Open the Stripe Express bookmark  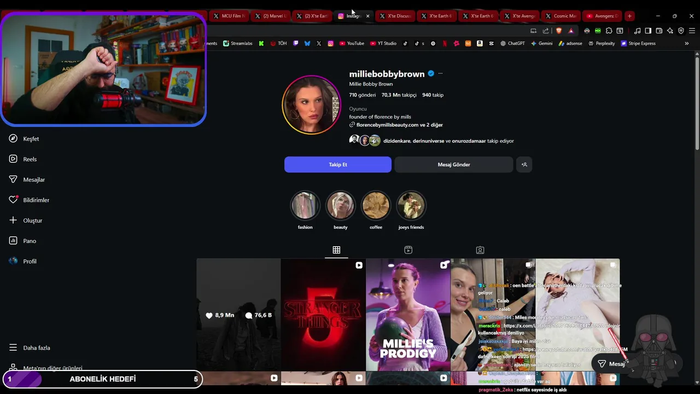tap(638, 43)
